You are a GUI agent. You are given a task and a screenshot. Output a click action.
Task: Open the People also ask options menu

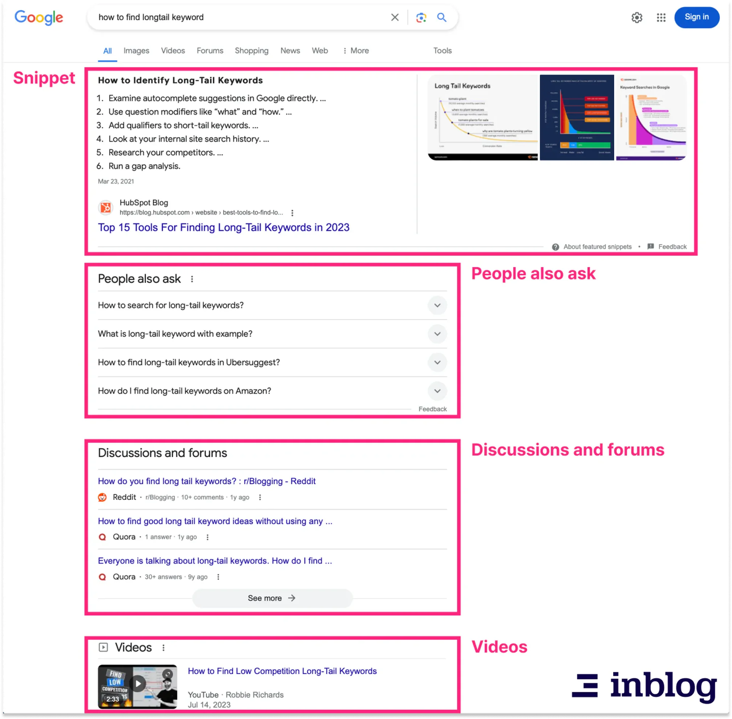click(192, 279)
